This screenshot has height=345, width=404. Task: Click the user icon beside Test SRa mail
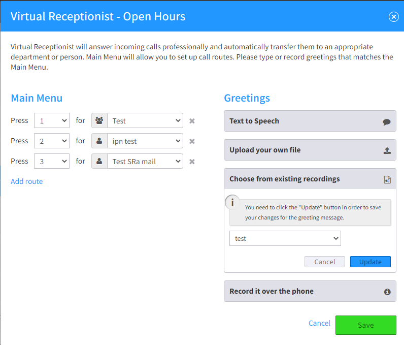[x=99, y=161]
